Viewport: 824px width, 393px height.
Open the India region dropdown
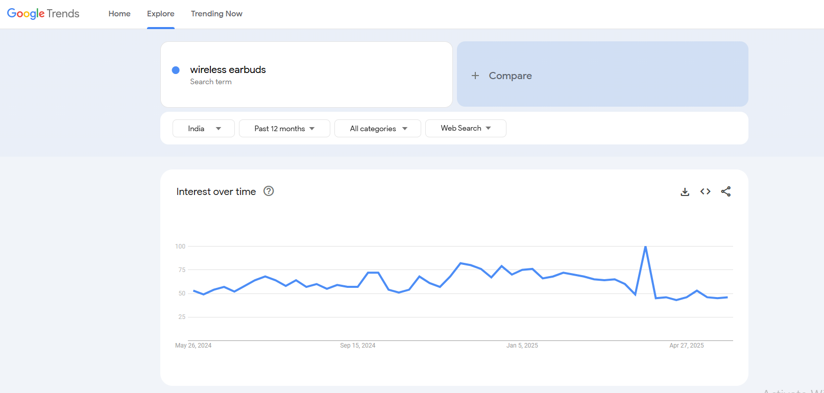pos(204,129)
